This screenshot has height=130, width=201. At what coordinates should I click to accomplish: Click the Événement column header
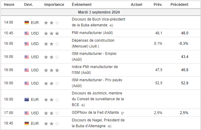click(x=81, y=5)
